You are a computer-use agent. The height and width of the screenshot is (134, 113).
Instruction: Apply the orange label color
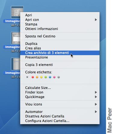pos(37,77)
